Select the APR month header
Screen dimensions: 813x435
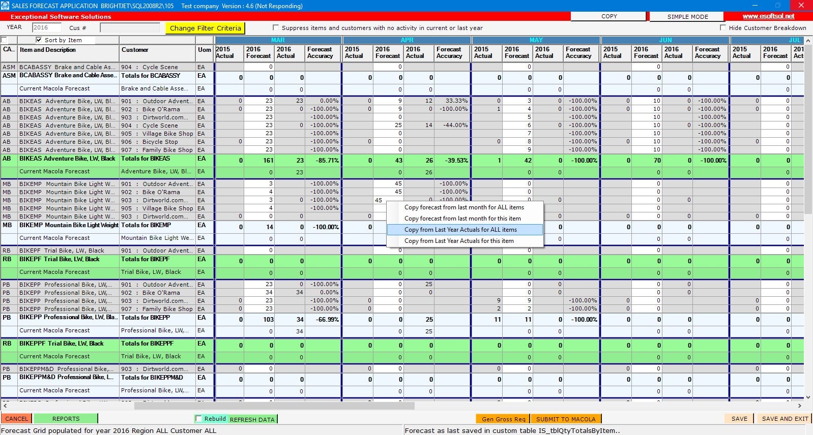(407, 40)
